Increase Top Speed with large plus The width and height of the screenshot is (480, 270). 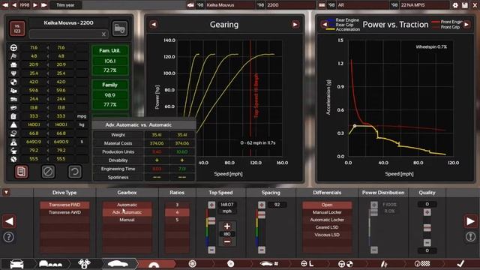click(226, 226)
